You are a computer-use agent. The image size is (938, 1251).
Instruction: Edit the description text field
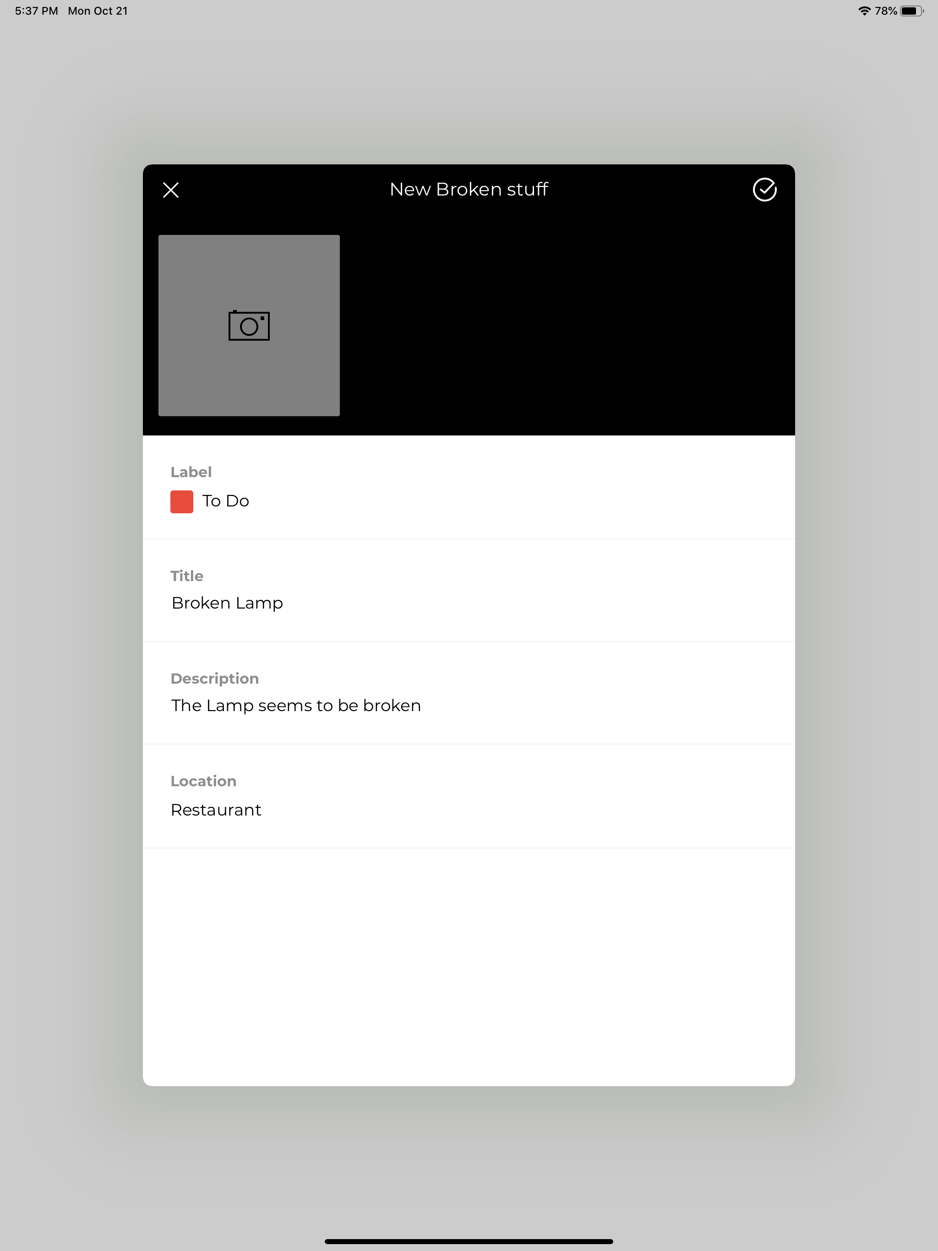pos(469,706)
